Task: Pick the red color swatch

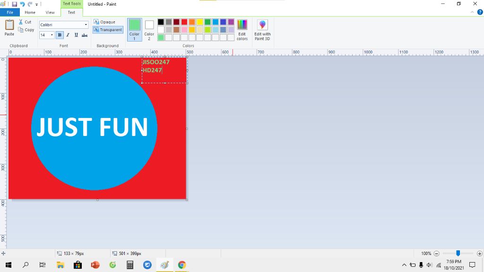Action: tap(184, 22)
